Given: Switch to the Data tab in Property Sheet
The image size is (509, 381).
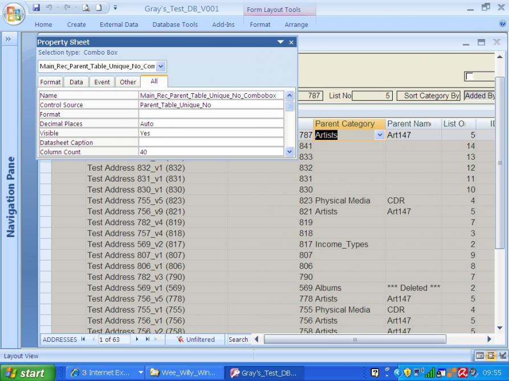Looking at the screenshot, I should click(76, 82).
